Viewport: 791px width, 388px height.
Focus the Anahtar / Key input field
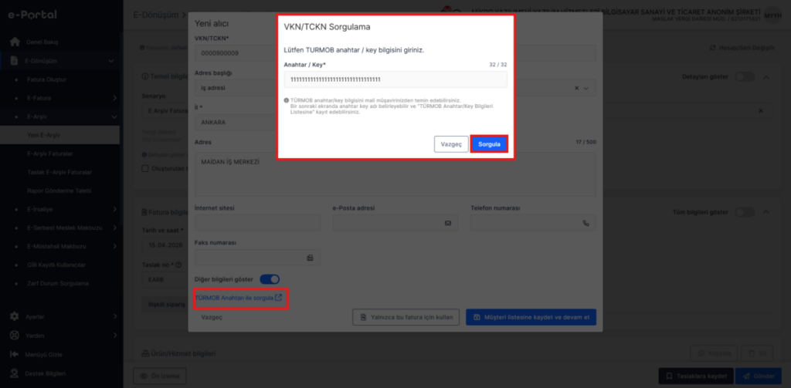point(395,79)
